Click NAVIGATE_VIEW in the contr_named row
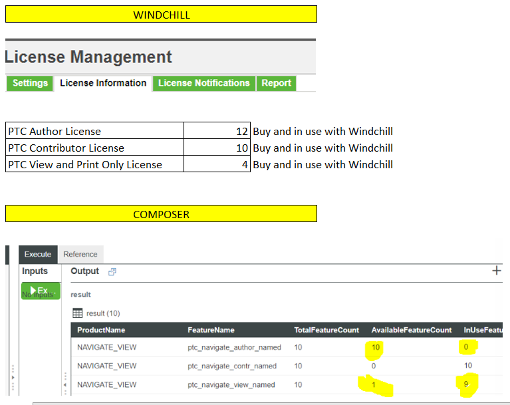Image resolution: width=510 pixels, height=405 pixels. click(106, 366)
